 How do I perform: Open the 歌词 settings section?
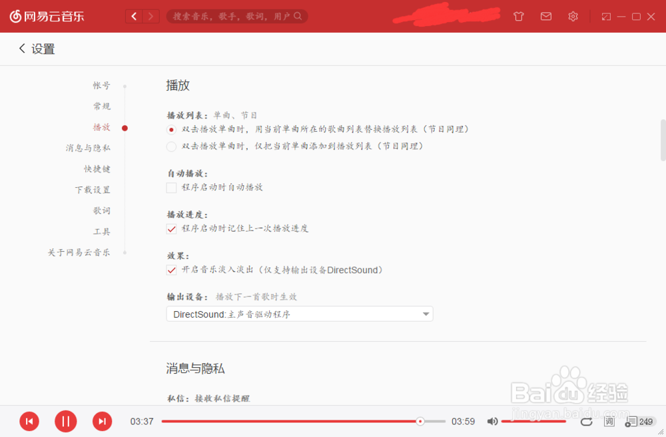tap(101, 211)
